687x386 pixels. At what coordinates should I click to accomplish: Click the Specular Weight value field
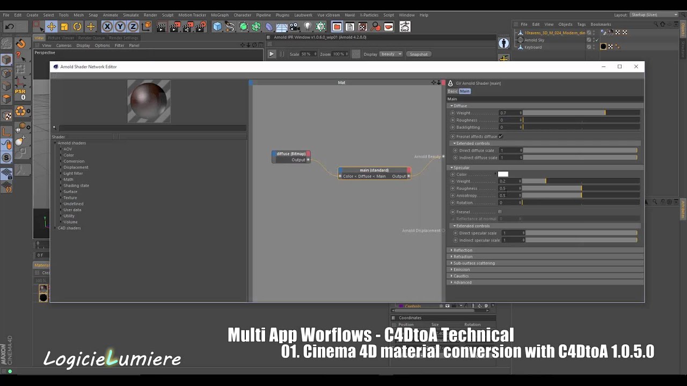click(510, 181)
